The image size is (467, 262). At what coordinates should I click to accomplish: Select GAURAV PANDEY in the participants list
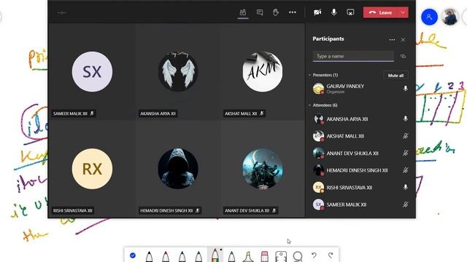click(360, 89)
